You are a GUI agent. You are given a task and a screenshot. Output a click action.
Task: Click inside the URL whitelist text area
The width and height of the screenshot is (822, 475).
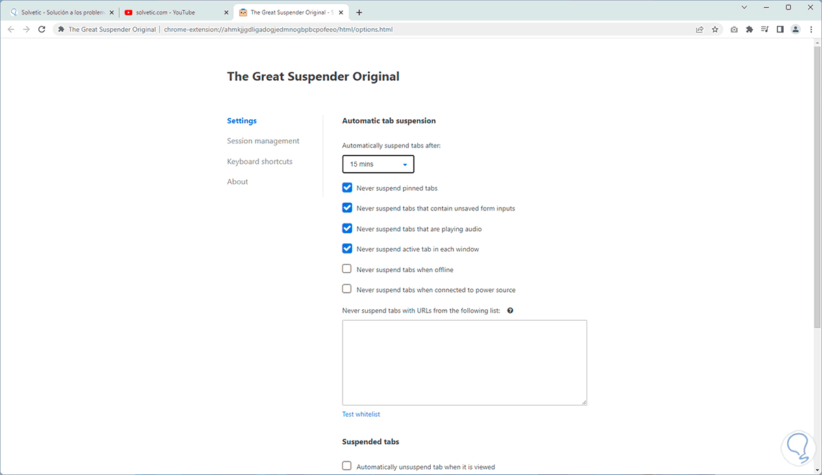(x=464, y=363)
